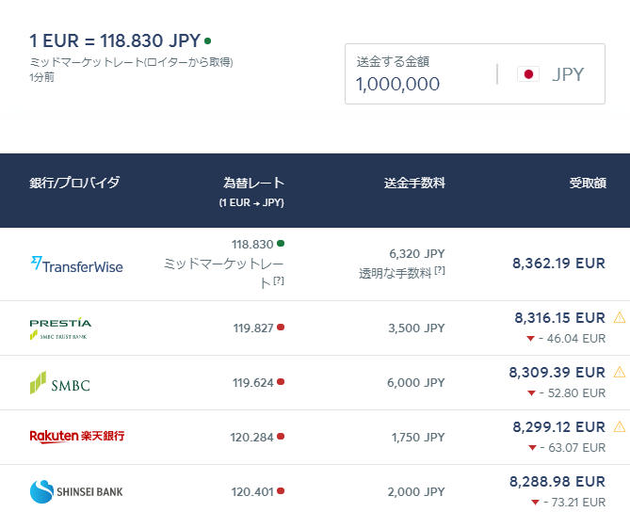This screenshot has height=512, width=630.
Task: Open the JPY currency selector
Action: (551, 74)
